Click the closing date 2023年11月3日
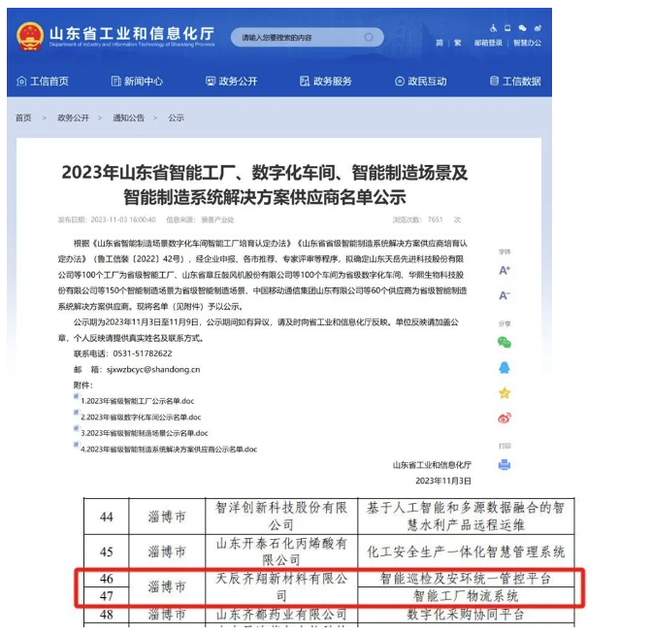 [443, 481]
